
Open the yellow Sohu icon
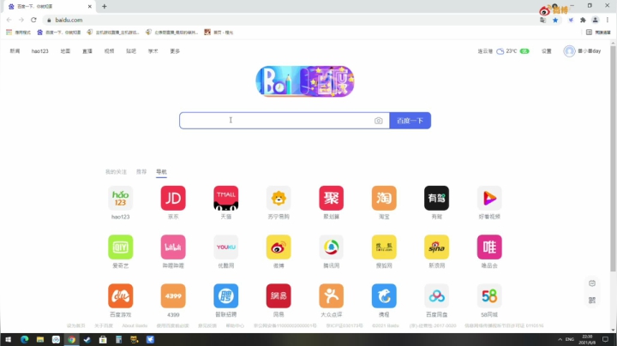pyautogui.click(x=384, y=247)
